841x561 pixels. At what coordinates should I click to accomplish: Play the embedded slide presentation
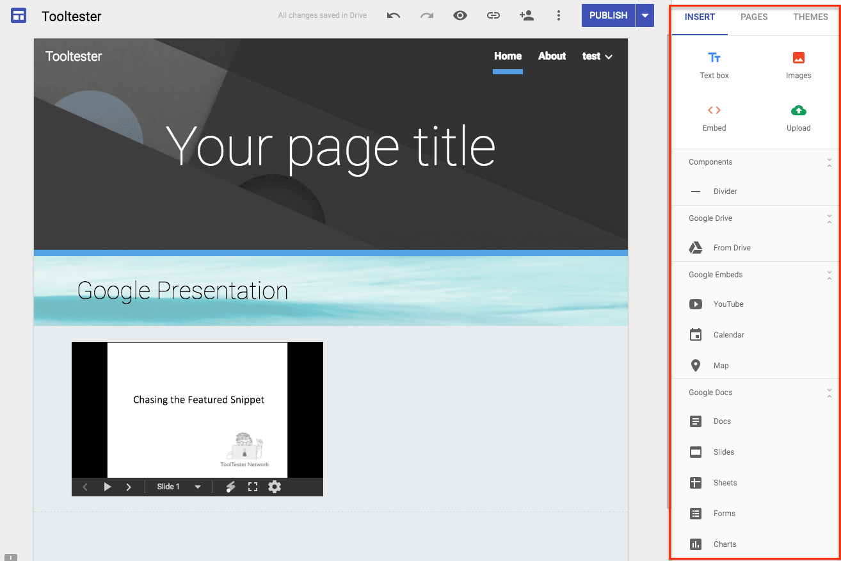pos(108,487)
